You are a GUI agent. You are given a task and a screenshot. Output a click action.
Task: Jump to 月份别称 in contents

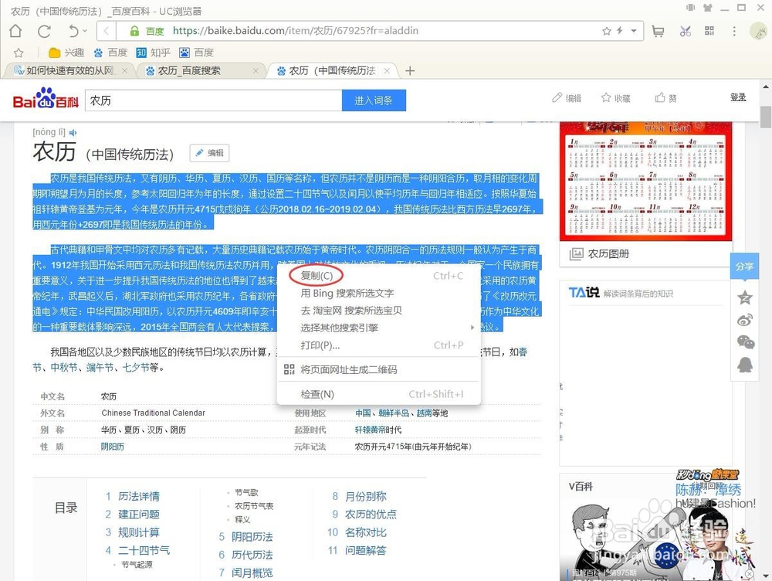pyautogui.click(x=366, y=496)
